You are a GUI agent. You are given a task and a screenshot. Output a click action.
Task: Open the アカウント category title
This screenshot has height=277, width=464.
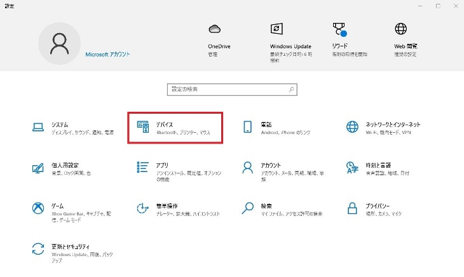[x=271, y=165]
